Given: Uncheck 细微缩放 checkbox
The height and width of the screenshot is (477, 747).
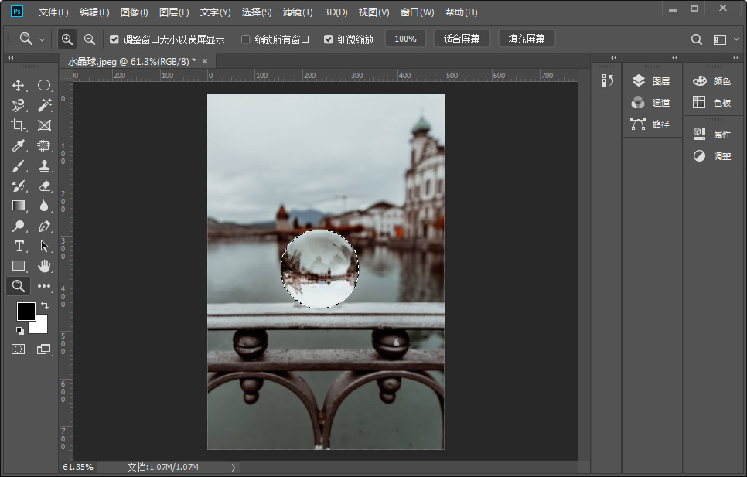Looking at the screenshot, I should tap(328, 39).
